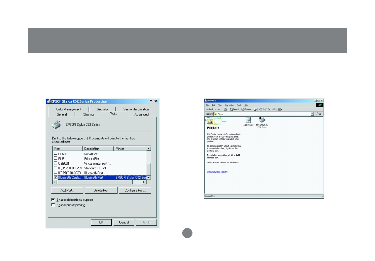Switch to the Security tab
This screenshot has height=261, width=375.
(102, 109)
